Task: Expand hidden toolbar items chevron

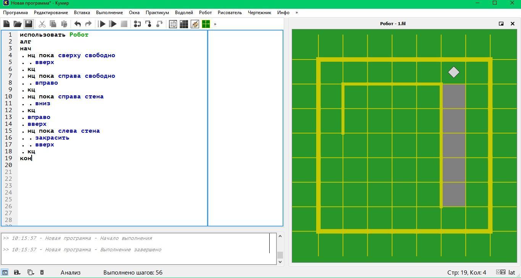Action: [215, 24]
